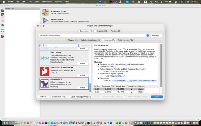
Task: Open the Preferences menu
Action: pos(47,2)
